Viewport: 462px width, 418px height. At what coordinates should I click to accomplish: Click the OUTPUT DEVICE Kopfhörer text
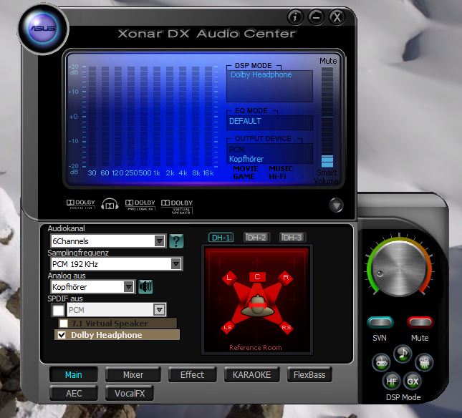coord(246,159)
